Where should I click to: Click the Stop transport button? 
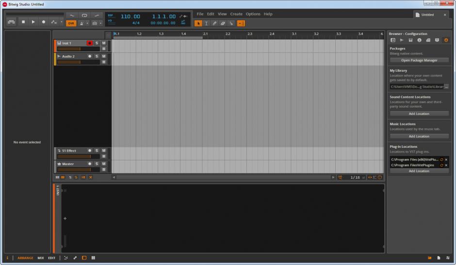tap(23, 22)
